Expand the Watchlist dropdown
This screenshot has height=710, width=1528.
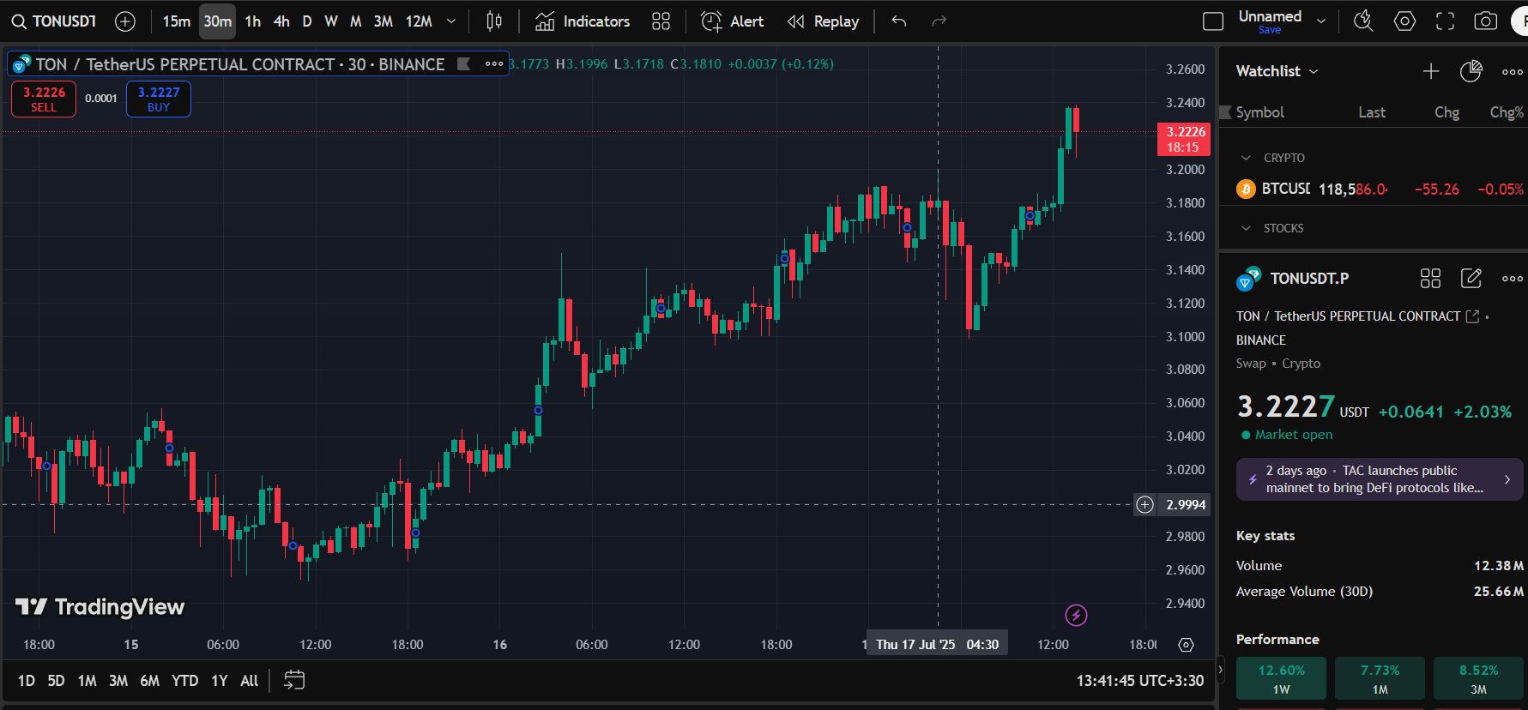click(1277, 71)
